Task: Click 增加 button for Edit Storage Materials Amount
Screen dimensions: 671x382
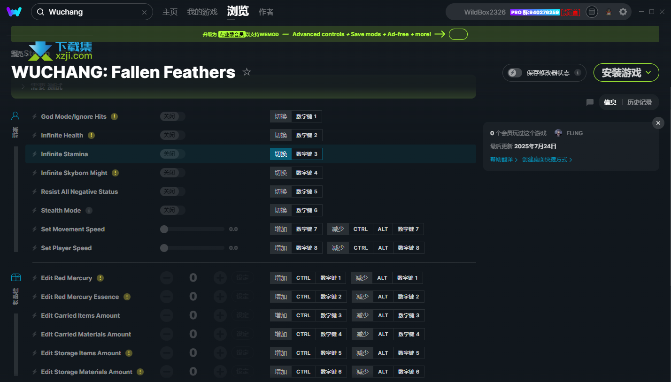Action: 281,372
